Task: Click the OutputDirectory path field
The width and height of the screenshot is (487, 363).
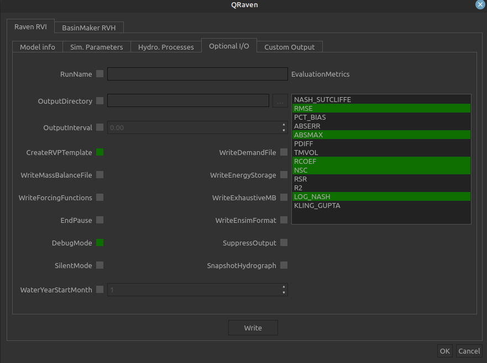Action: tap(188, 101)
